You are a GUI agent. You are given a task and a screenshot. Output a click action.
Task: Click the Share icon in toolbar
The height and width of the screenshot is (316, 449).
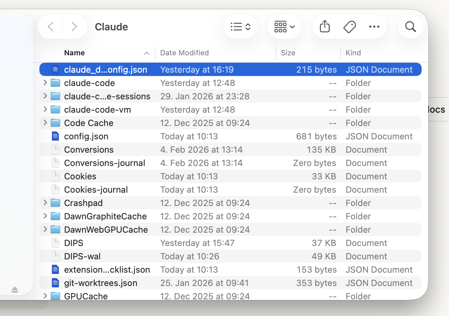pyautogui.click(x=325, y=27)
